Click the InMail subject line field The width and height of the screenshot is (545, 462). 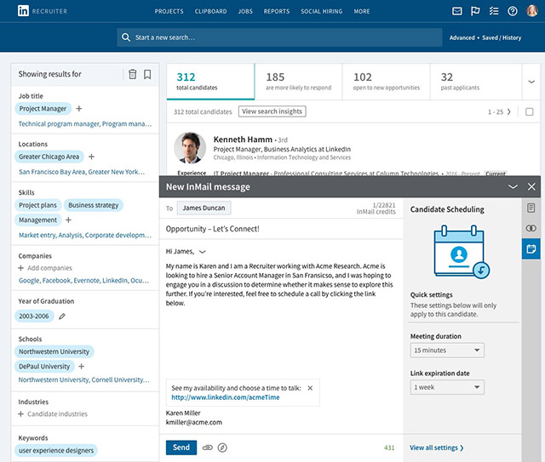[281, 229]
